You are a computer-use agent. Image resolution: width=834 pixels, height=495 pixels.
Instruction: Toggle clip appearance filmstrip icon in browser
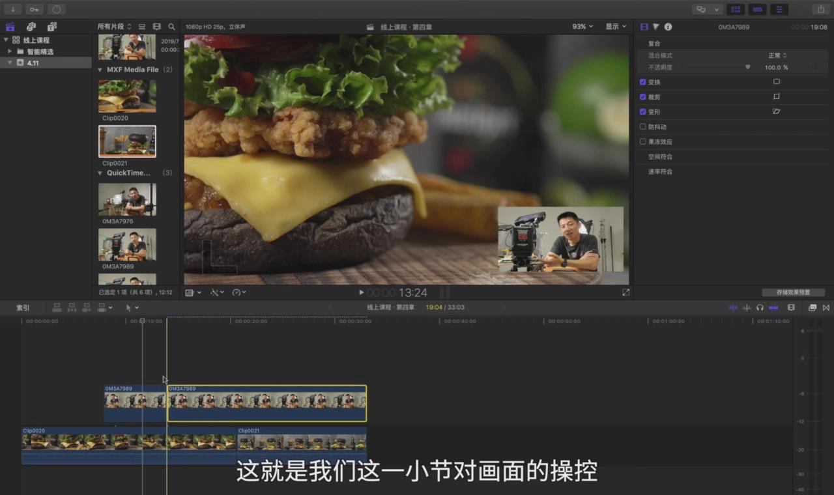[x=157, y=27]
